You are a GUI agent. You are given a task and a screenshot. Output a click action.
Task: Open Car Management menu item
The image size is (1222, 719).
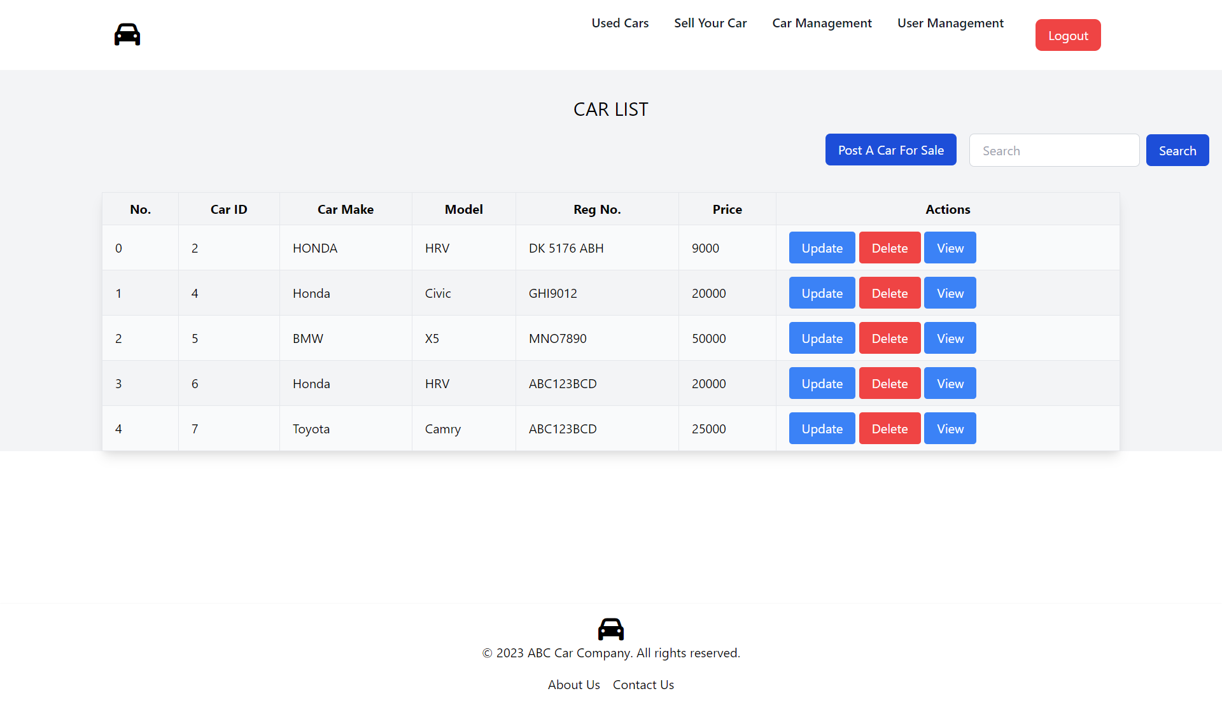(822, 23)
